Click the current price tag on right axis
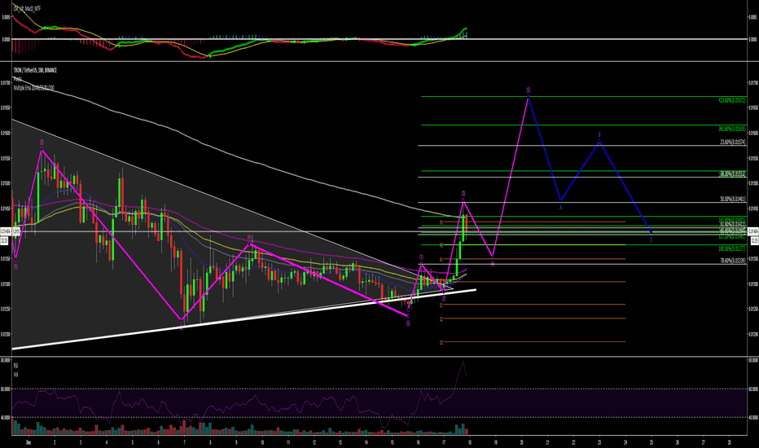Image resolution: width=759 pixels, height=448 pixels. point(753,231)
